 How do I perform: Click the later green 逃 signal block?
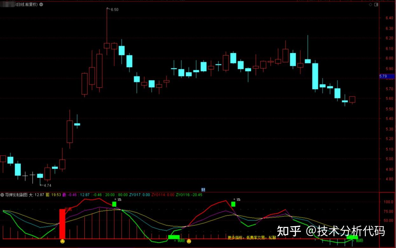pyautogui.click(x=233, y=204)
